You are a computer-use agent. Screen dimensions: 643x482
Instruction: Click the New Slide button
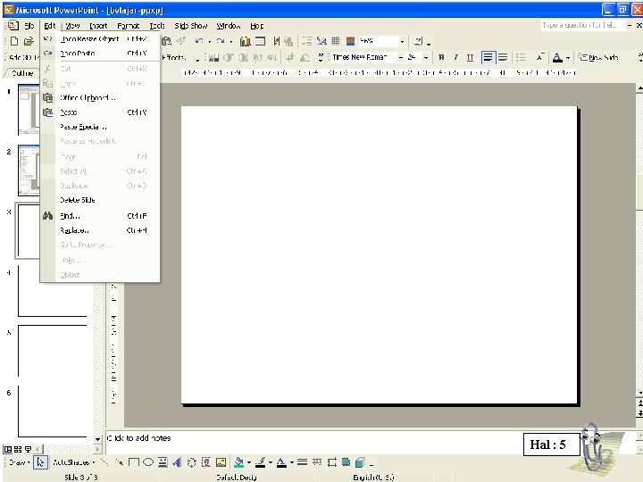(599, 57)
